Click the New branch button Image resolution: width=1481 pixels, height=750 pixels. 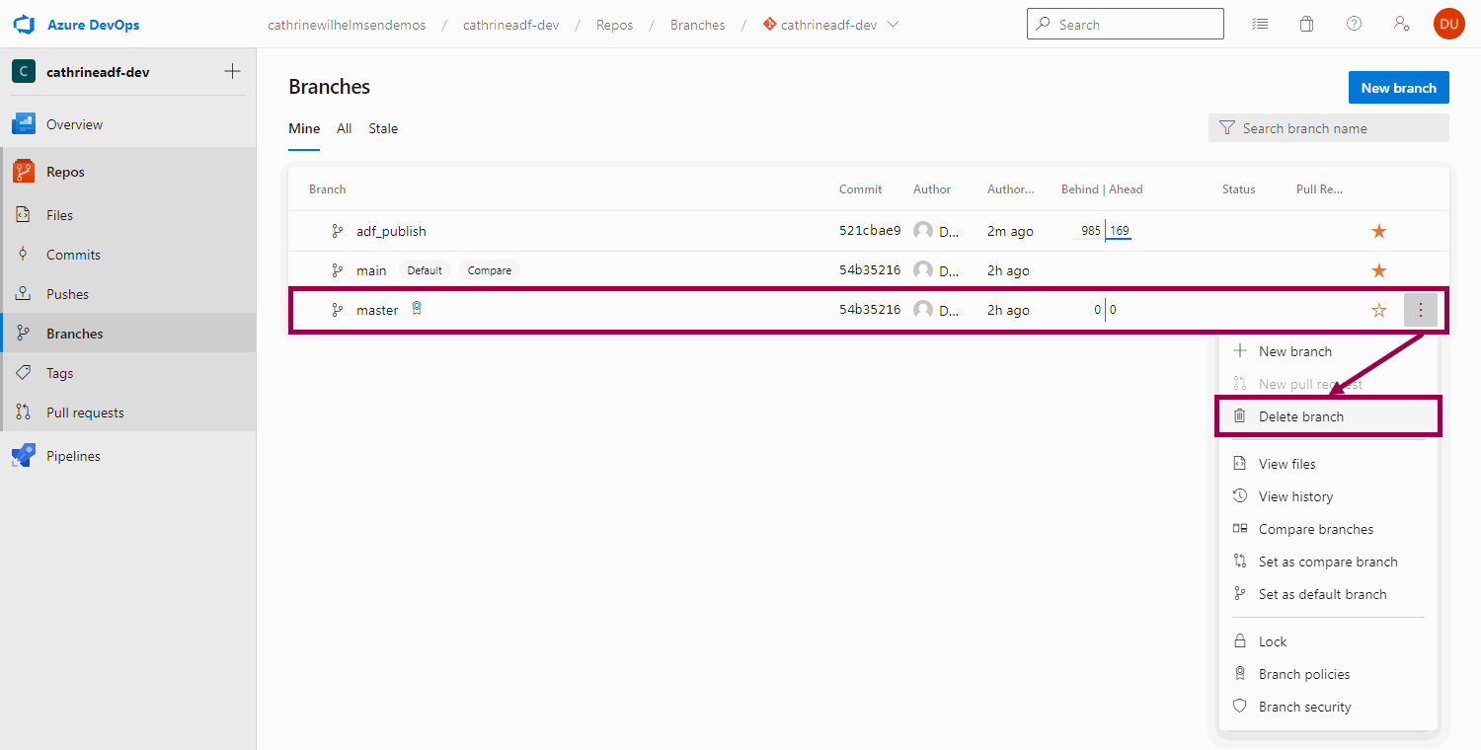click(1398, 87)
